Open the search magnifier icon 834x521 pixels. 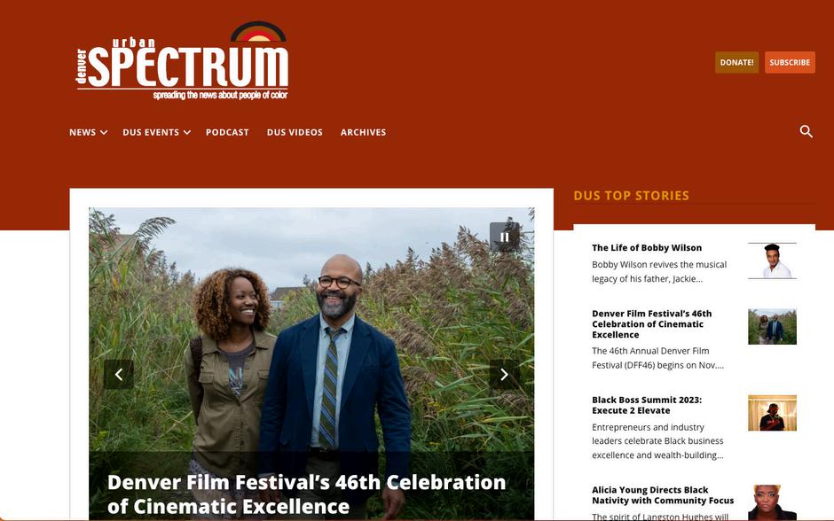(806, 131)
